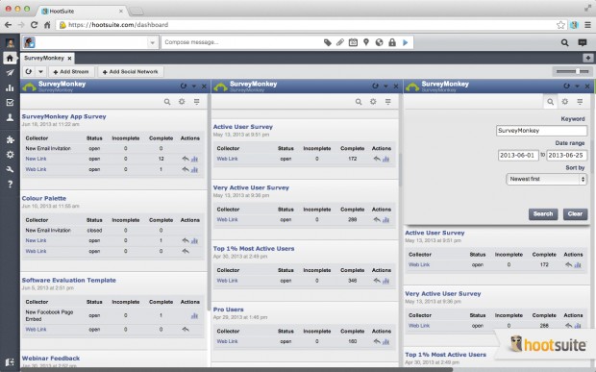Refresh the first SurveyMonkey stream
The image size is (596, 372).
pos(184,87)
